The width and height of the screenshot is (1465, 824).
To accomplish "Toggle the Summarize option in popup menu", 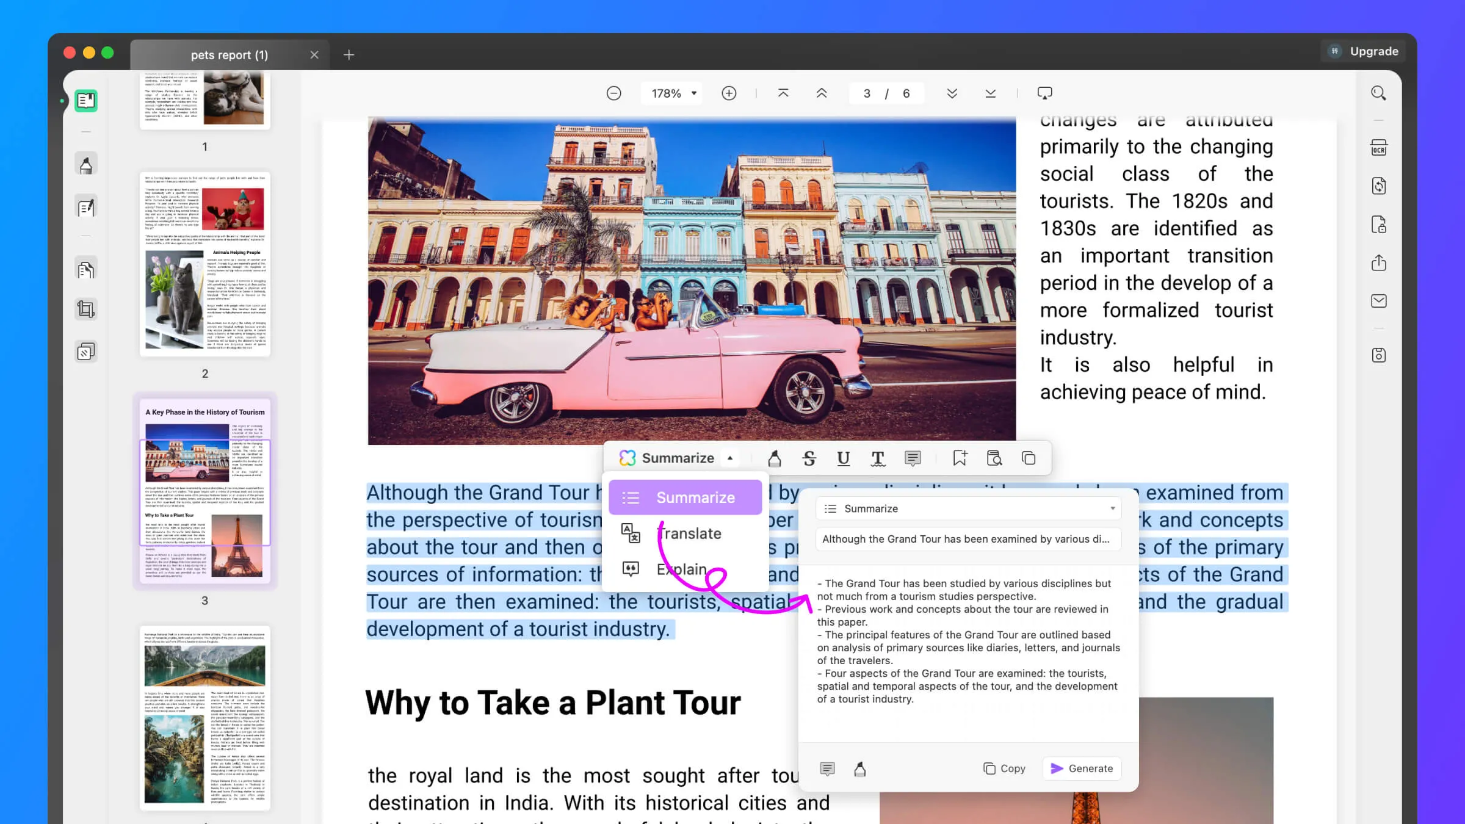I will tap(696, 497).
